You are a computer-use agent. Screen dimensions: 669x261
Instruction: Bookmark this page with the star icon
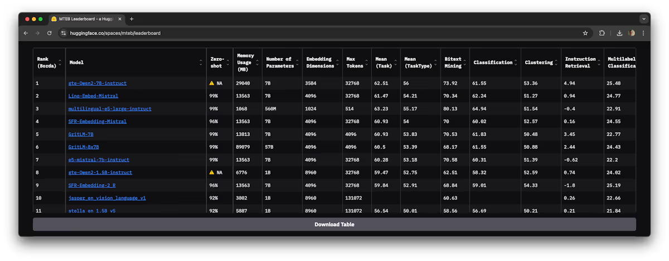coord(585,33)
